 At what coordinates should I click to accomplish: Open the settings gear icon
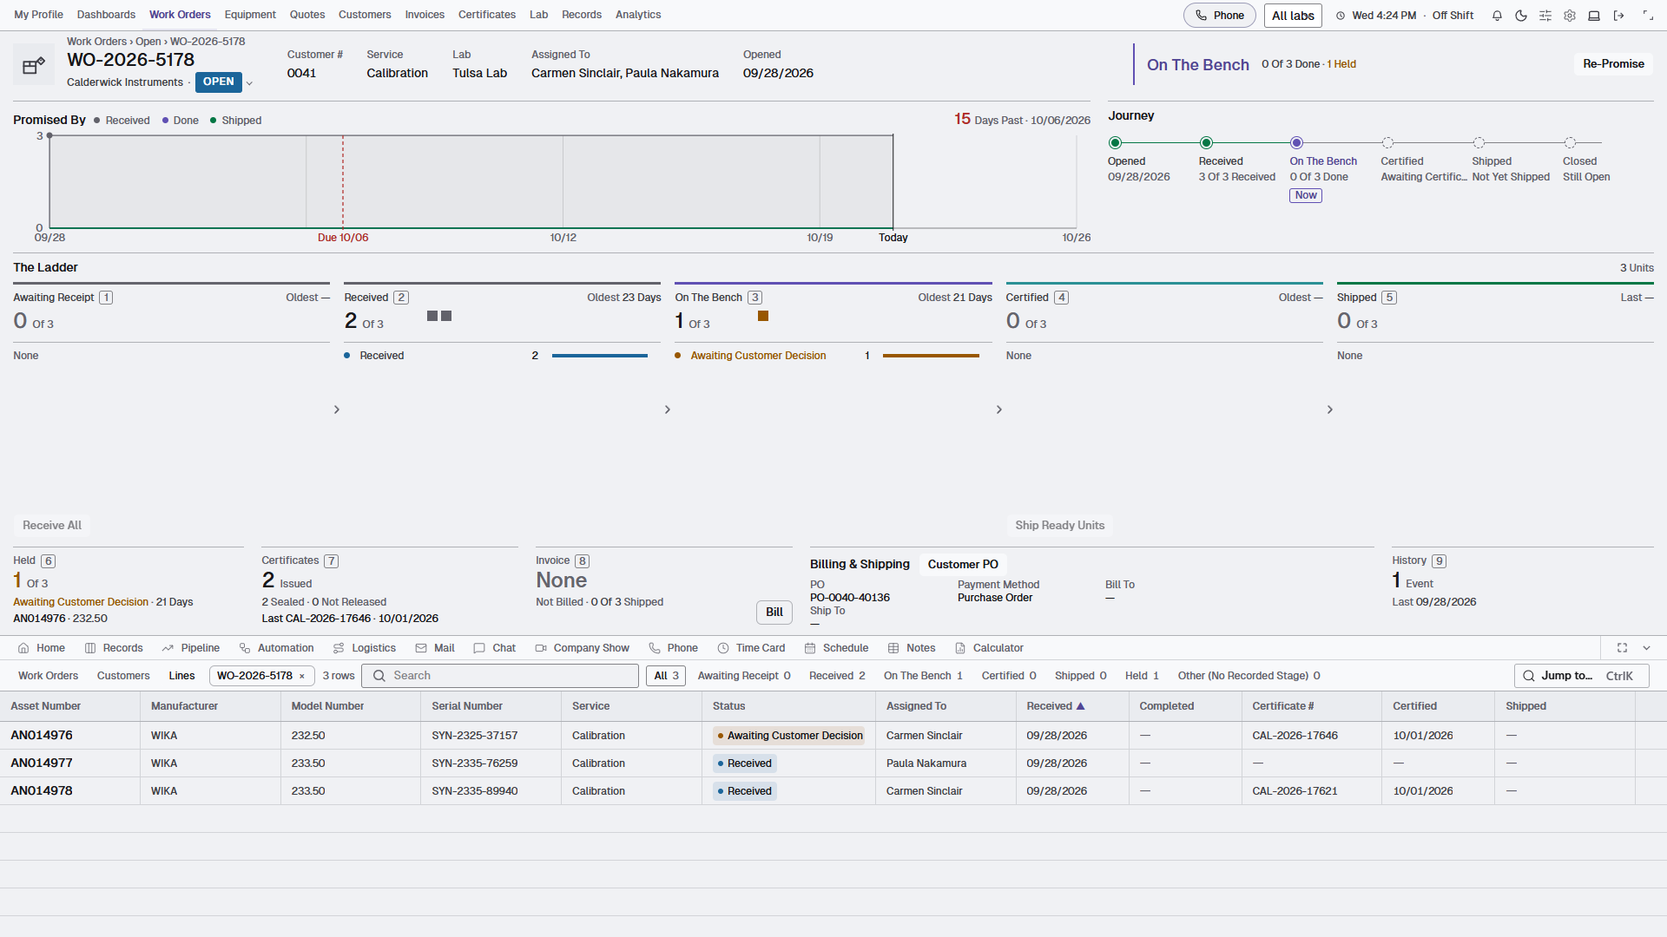(x=1570, y=16)
